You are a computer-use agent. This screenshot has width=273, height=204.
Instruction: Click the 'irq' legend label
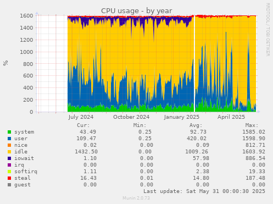[x=19, y=165]
